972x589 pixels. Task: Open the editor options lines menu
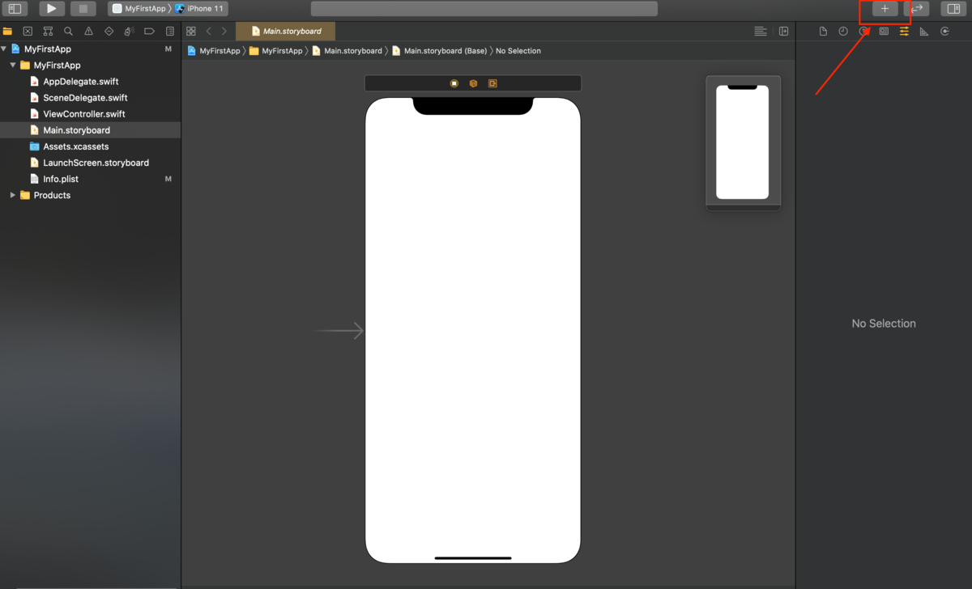point(760,32)
